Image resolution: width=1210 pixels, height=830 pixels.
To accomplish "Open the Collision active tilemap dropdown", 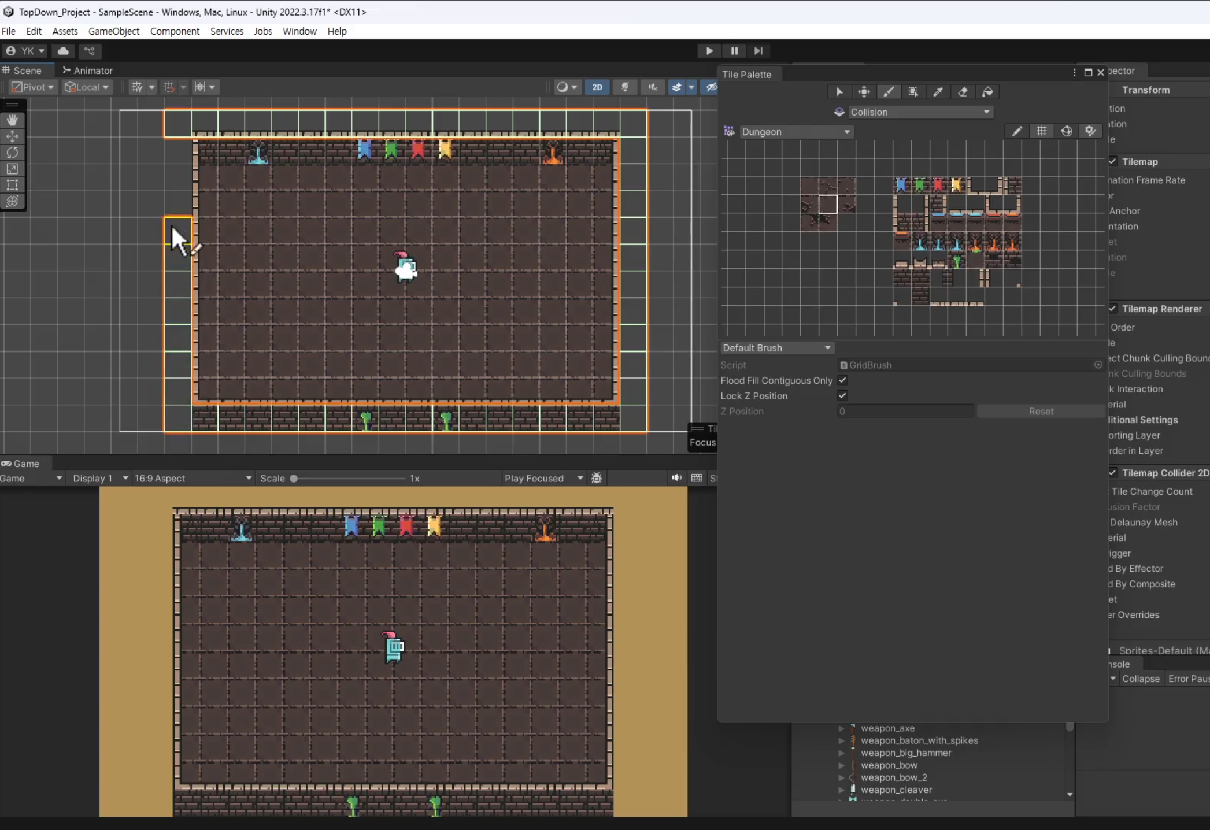I will pos(920,112).
